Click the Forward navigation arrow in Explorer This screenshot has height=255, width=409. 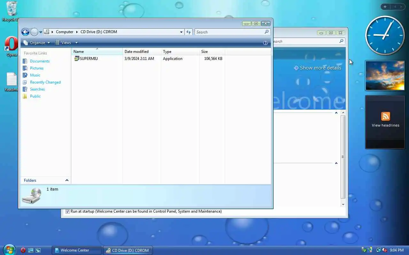pos(34,32)
